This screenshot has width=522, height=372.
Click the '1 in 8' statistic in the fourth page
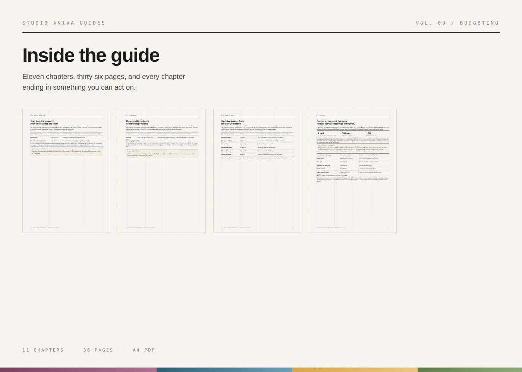(321, 133)
